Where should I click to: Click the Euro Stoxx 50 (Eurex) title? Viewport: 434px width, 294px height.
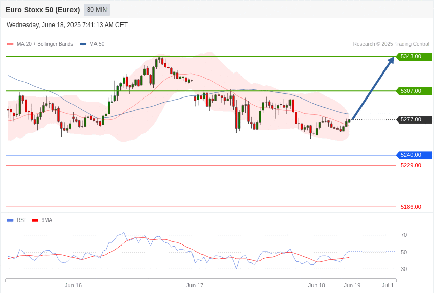click(42, 10)
